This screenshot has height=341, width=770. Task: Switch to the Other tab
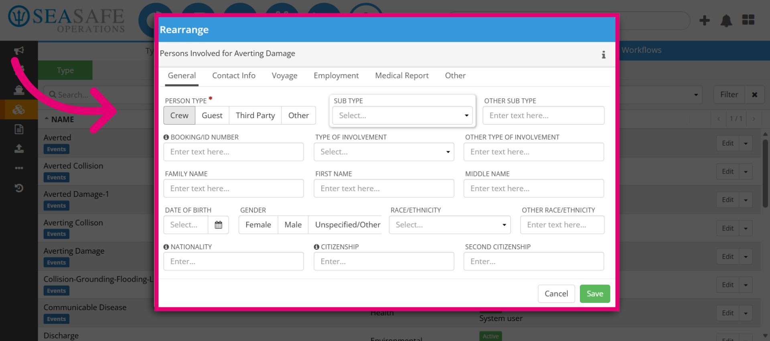pos(455,76)
